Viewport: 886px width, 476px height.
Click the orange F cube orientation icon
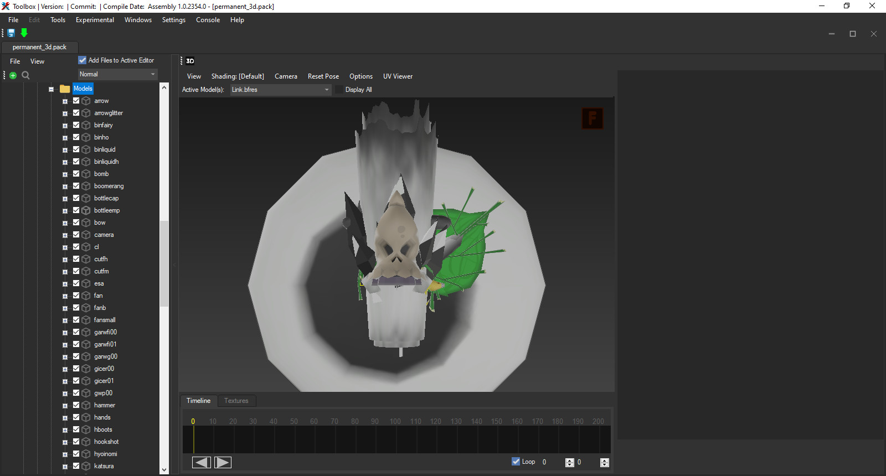coord(592,118)
